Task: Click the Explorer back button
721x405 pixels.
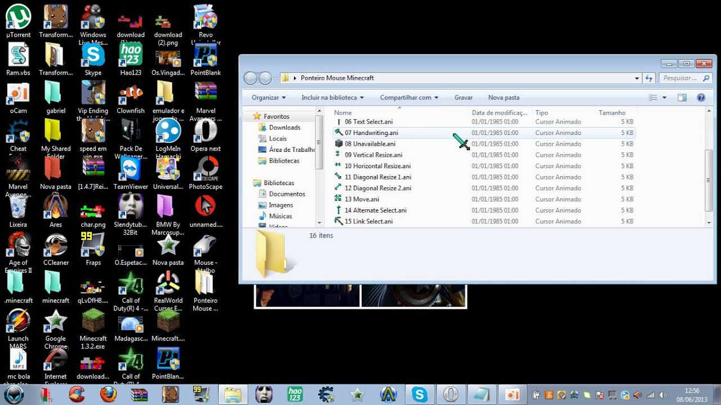Action: pyautogui.click(x=250, y=78)
